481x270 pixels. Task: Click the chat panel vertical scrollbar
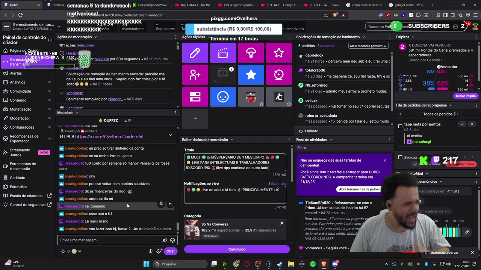click(178, 227)
